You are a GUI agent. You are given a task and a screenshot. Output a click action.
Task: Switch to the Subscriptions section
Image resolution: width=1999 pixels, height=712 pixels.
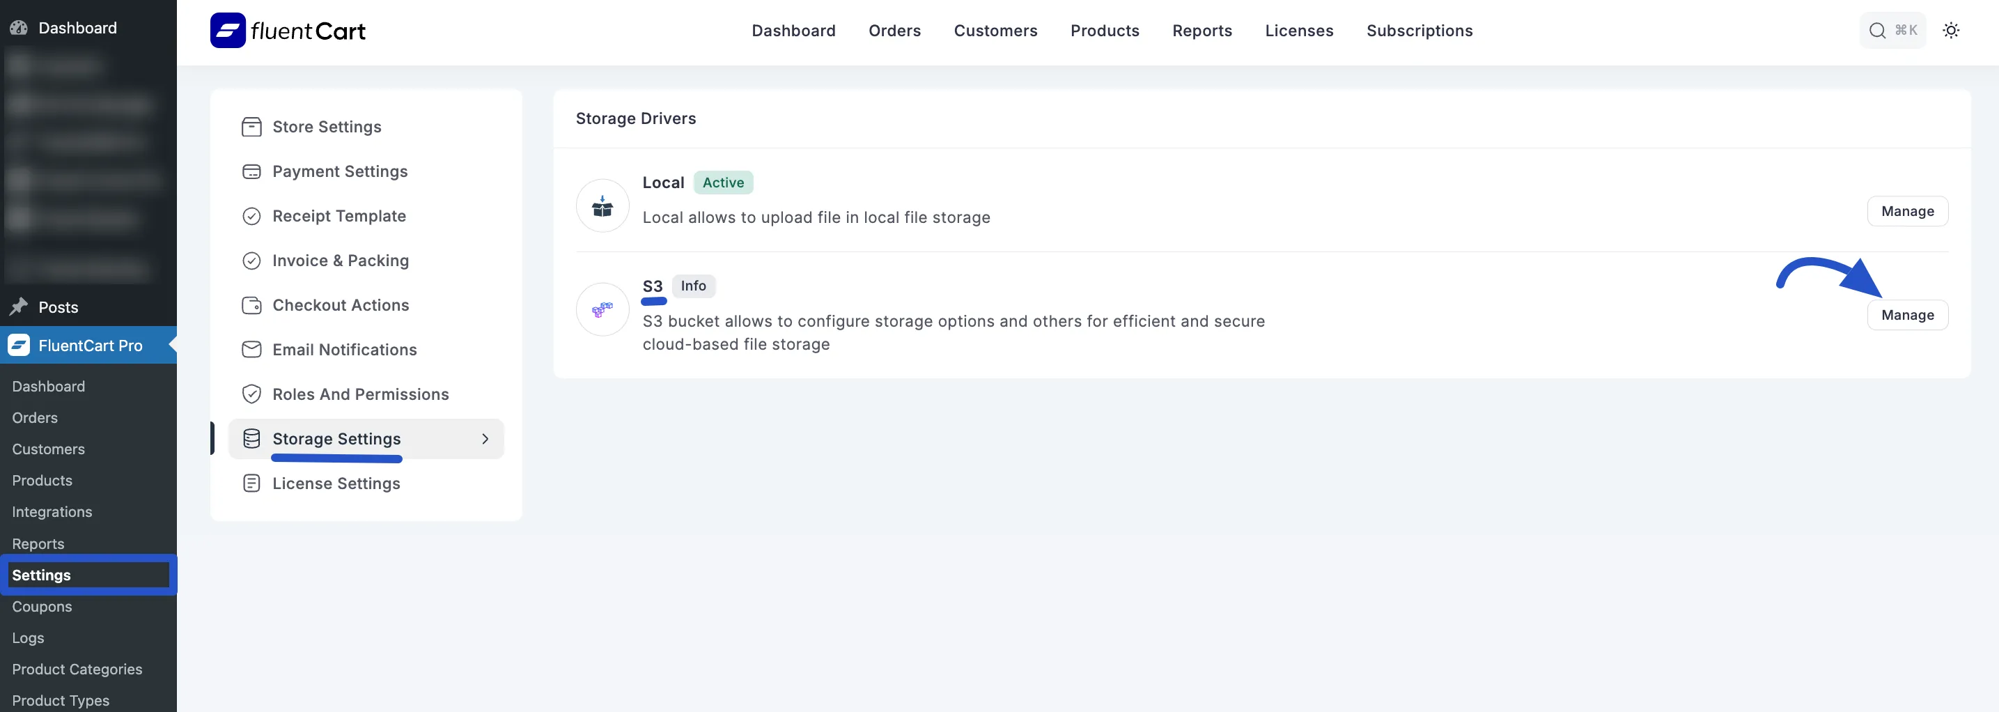click(x=1419, y=30)
